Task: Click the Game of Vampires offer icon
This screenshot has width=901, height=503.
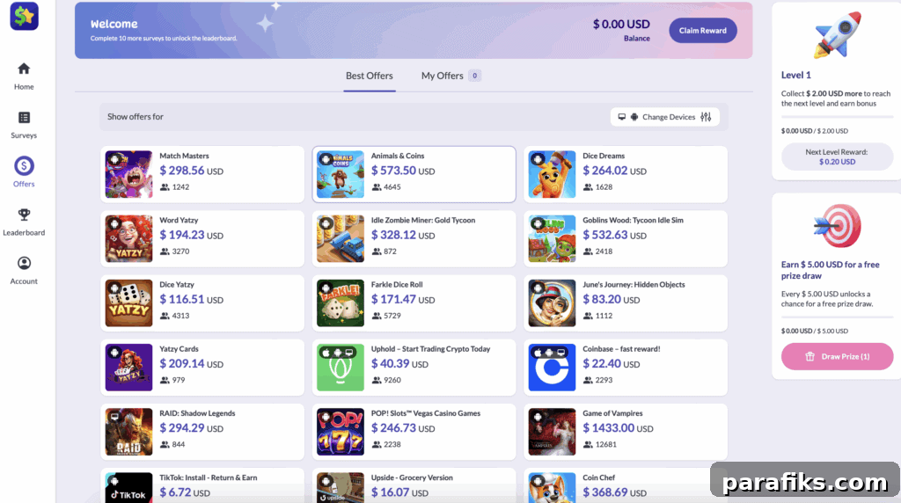Action: point(552,431)
